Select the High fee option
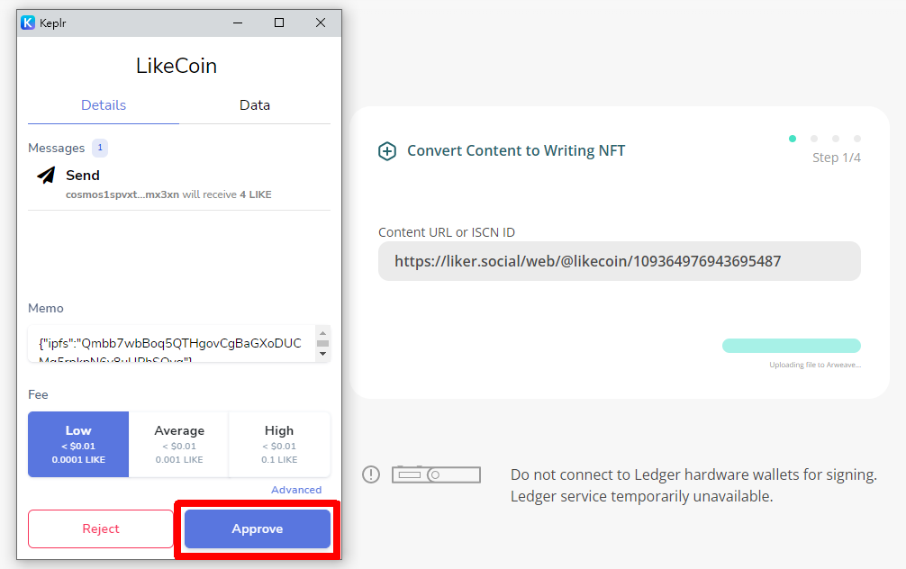The image size is (906, 569). click(280, 444)
